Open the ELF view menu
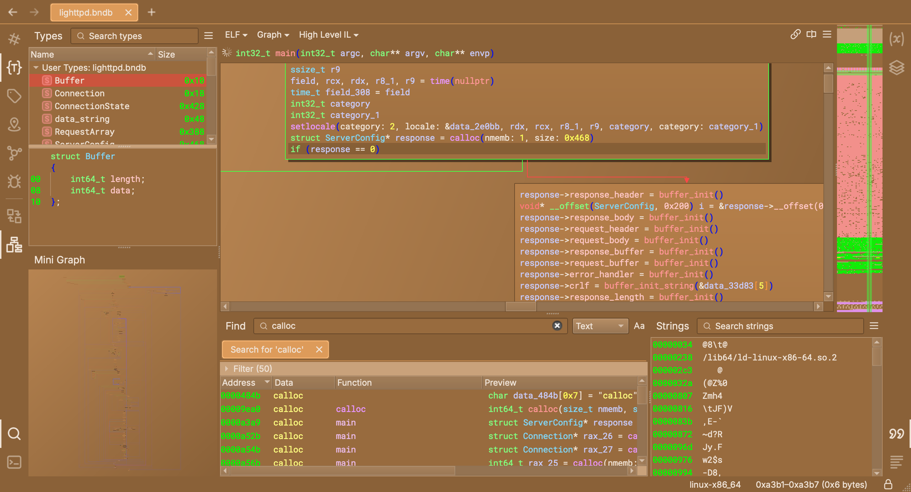911x492 pixels. pos(236,35)
